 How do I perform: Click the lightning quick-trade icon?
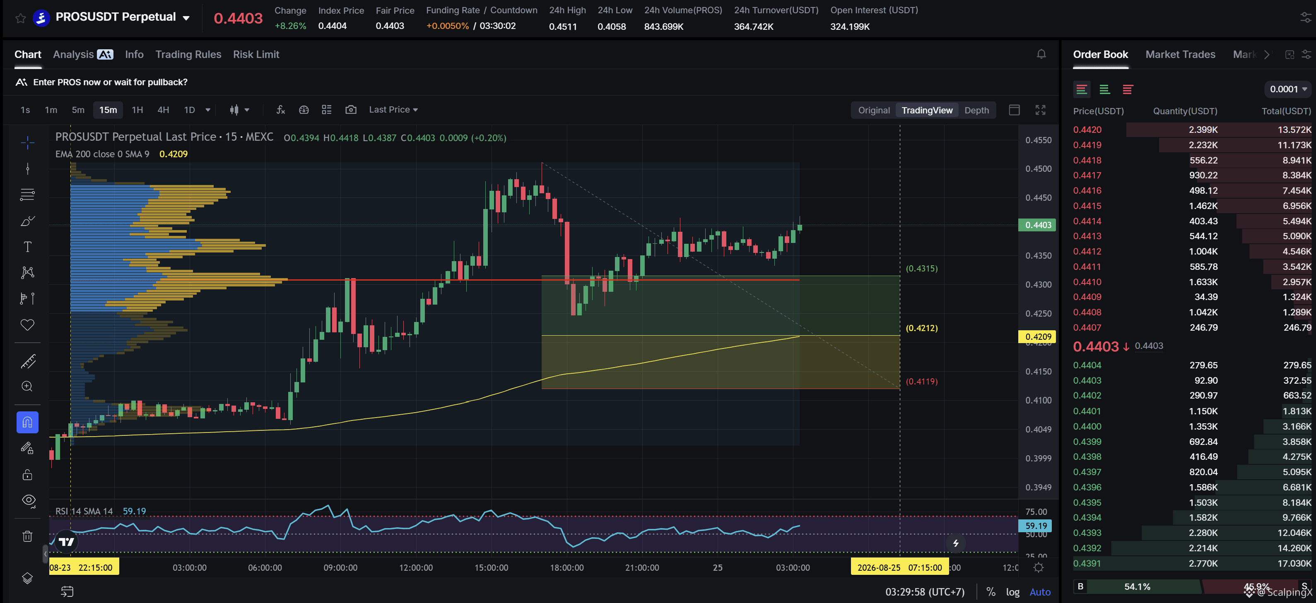click(956, 543)
